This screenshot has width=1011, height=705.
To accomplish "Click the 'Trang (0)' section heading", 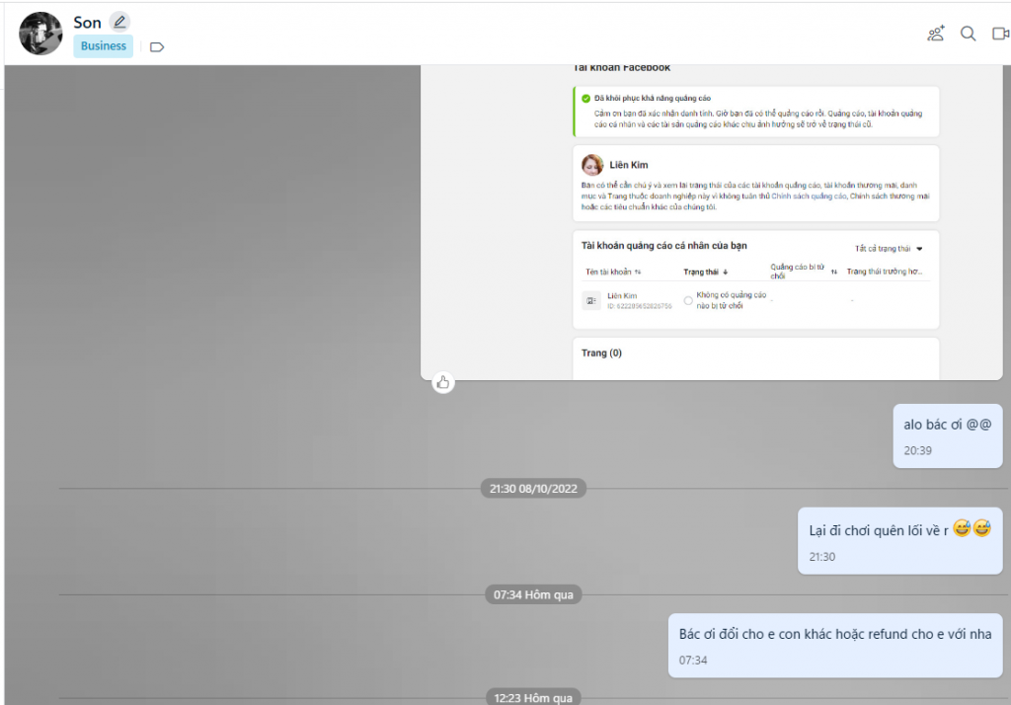I will coord(601,352).
